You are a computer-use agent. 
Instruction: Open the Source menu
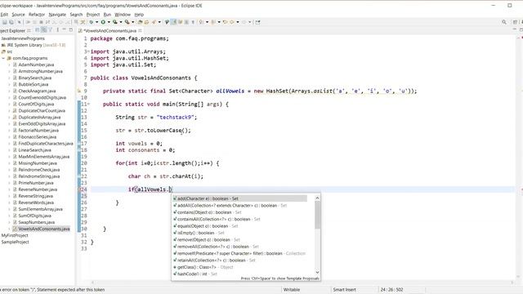(x=18, y=15)
